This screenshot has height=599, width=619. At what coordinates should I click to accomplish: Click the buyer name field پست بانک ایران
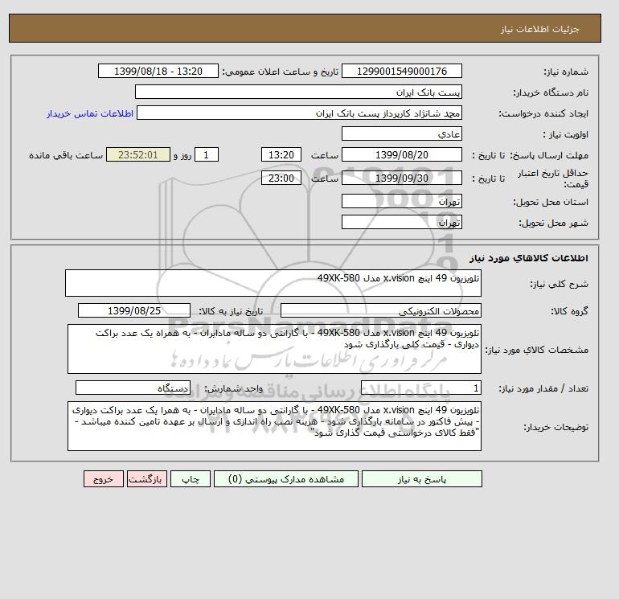click(298, 92)
